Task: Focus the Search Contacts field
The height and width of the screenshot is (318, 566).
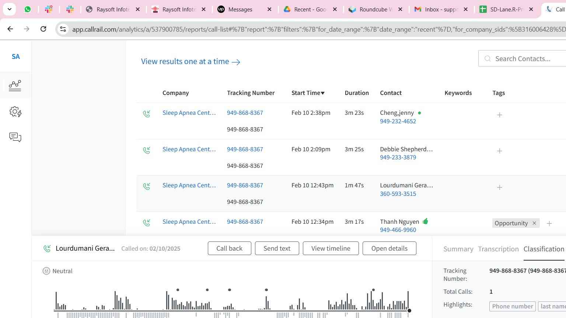Action: [522, 59]
